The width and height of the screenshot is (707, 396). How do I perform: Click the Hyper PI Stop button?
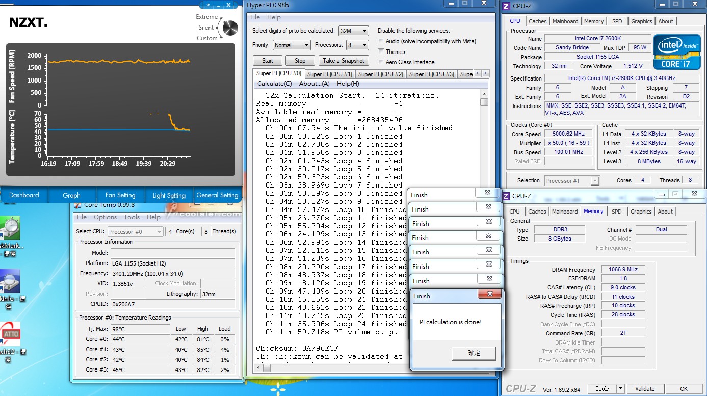coord(300,60)
